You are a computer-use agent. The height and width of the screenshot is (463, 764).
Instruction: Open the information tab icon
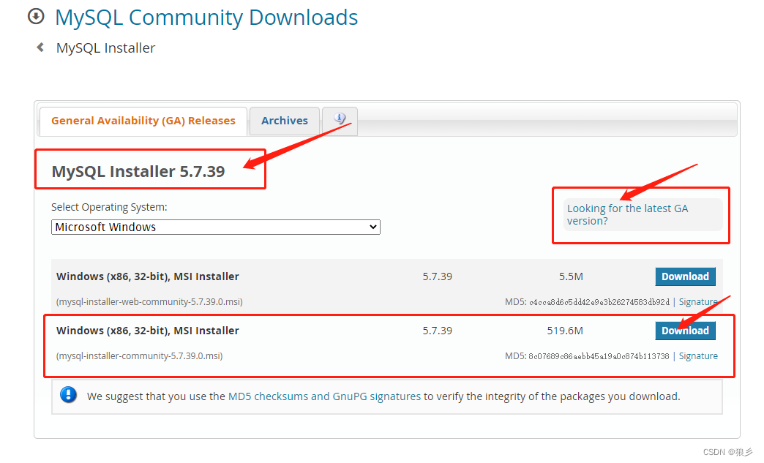coord(340,118)
